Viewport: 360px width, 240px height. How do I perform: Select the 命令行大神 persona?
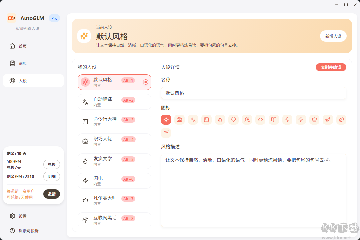coord(114,121)
